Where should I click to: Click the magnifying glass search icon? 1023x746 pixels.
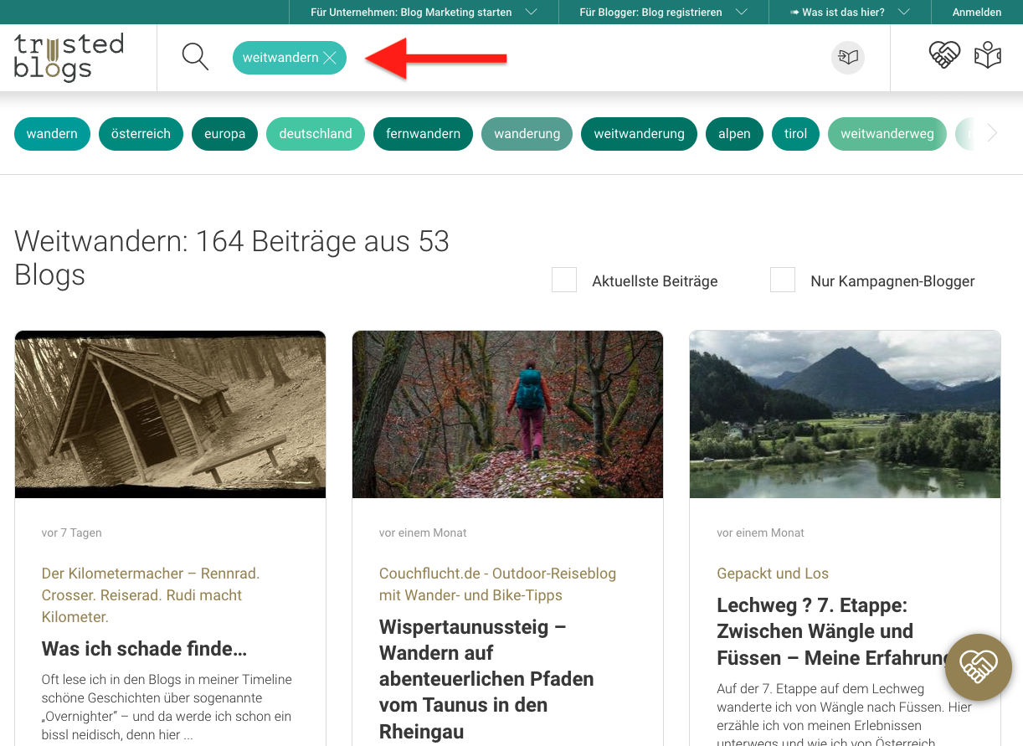pos(195,57)
